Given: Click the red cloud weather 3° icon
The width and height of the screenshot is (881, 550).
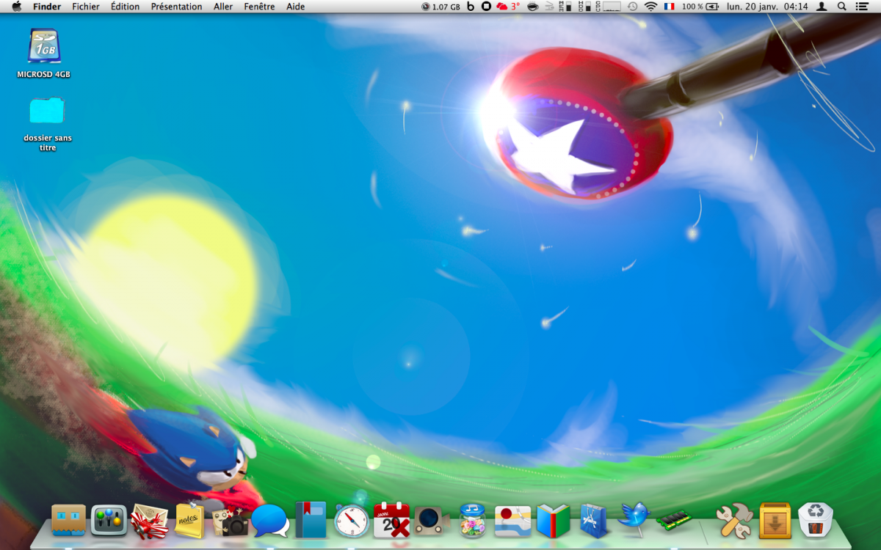Looking at the screenshot, I should (508, 7).
